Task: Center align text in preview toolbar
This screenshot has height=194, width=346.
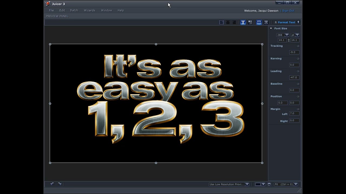Action: pos(228,22)
